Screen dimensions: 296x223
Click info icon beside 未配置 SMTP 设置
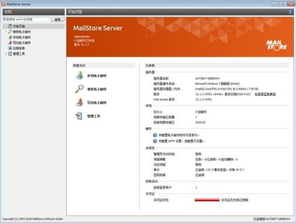click(155, 141)
